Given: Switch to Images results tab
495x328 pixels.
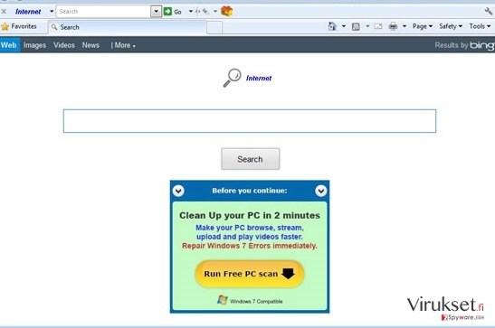Looking at the screenshot, I should point(34,45).
